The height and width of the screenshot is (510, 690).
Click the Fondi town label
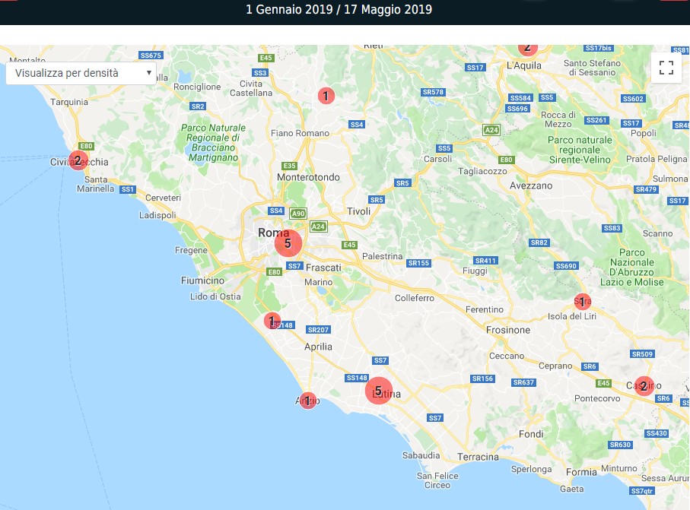531,434
